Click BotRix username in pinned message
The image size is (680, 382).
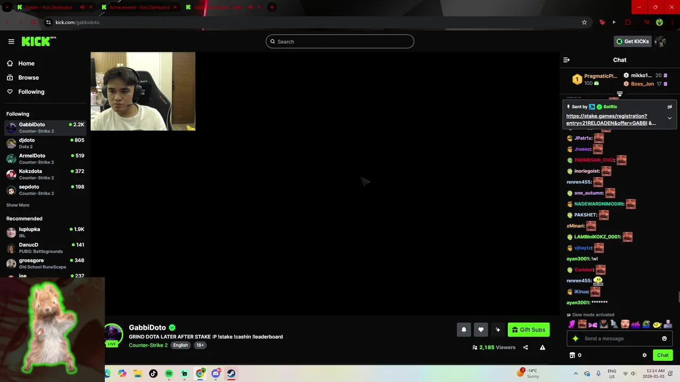pyautogui.click(x=610, y=107)
